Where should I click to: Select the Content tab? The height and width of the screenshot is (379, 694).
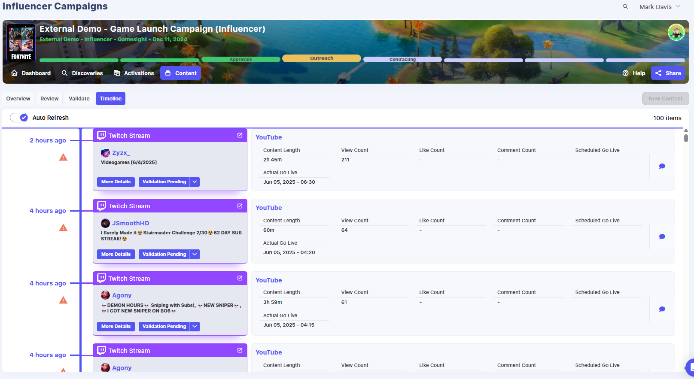tap(181, 73)
